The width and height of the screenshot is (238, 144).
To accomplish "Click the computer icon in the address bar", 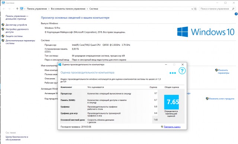I will click(x=22, y=9).
